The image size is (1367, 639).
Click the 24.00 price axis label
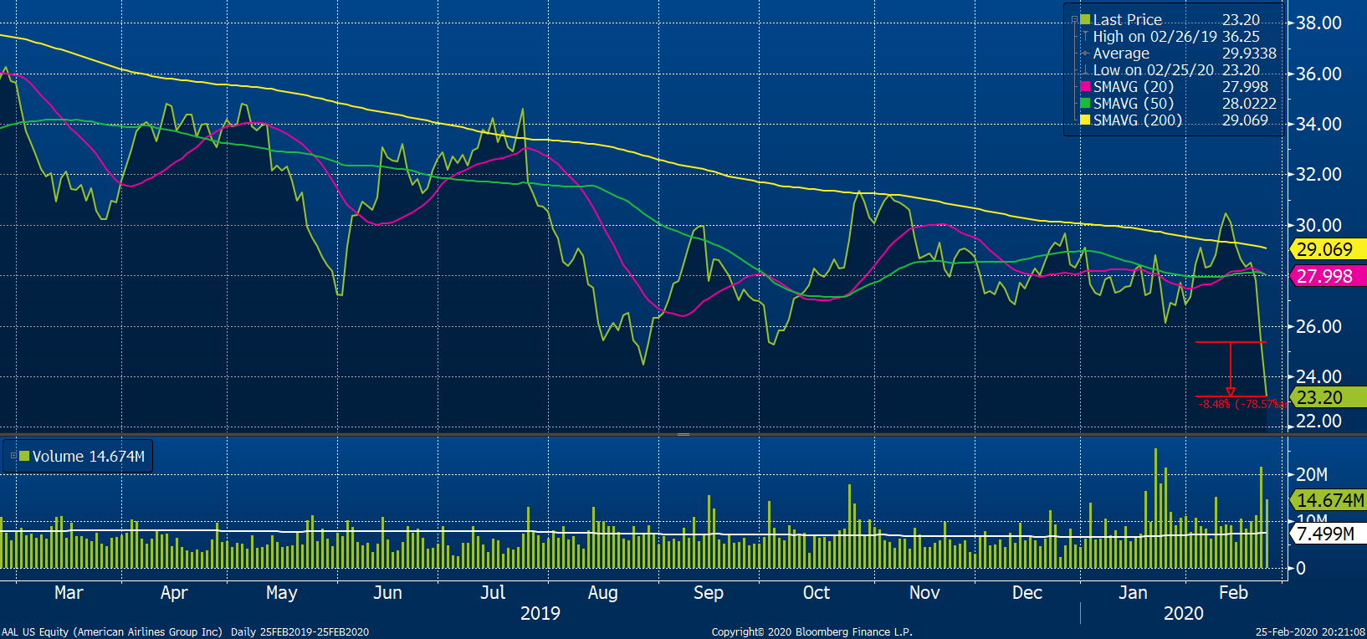click(x=1318, y=376)
